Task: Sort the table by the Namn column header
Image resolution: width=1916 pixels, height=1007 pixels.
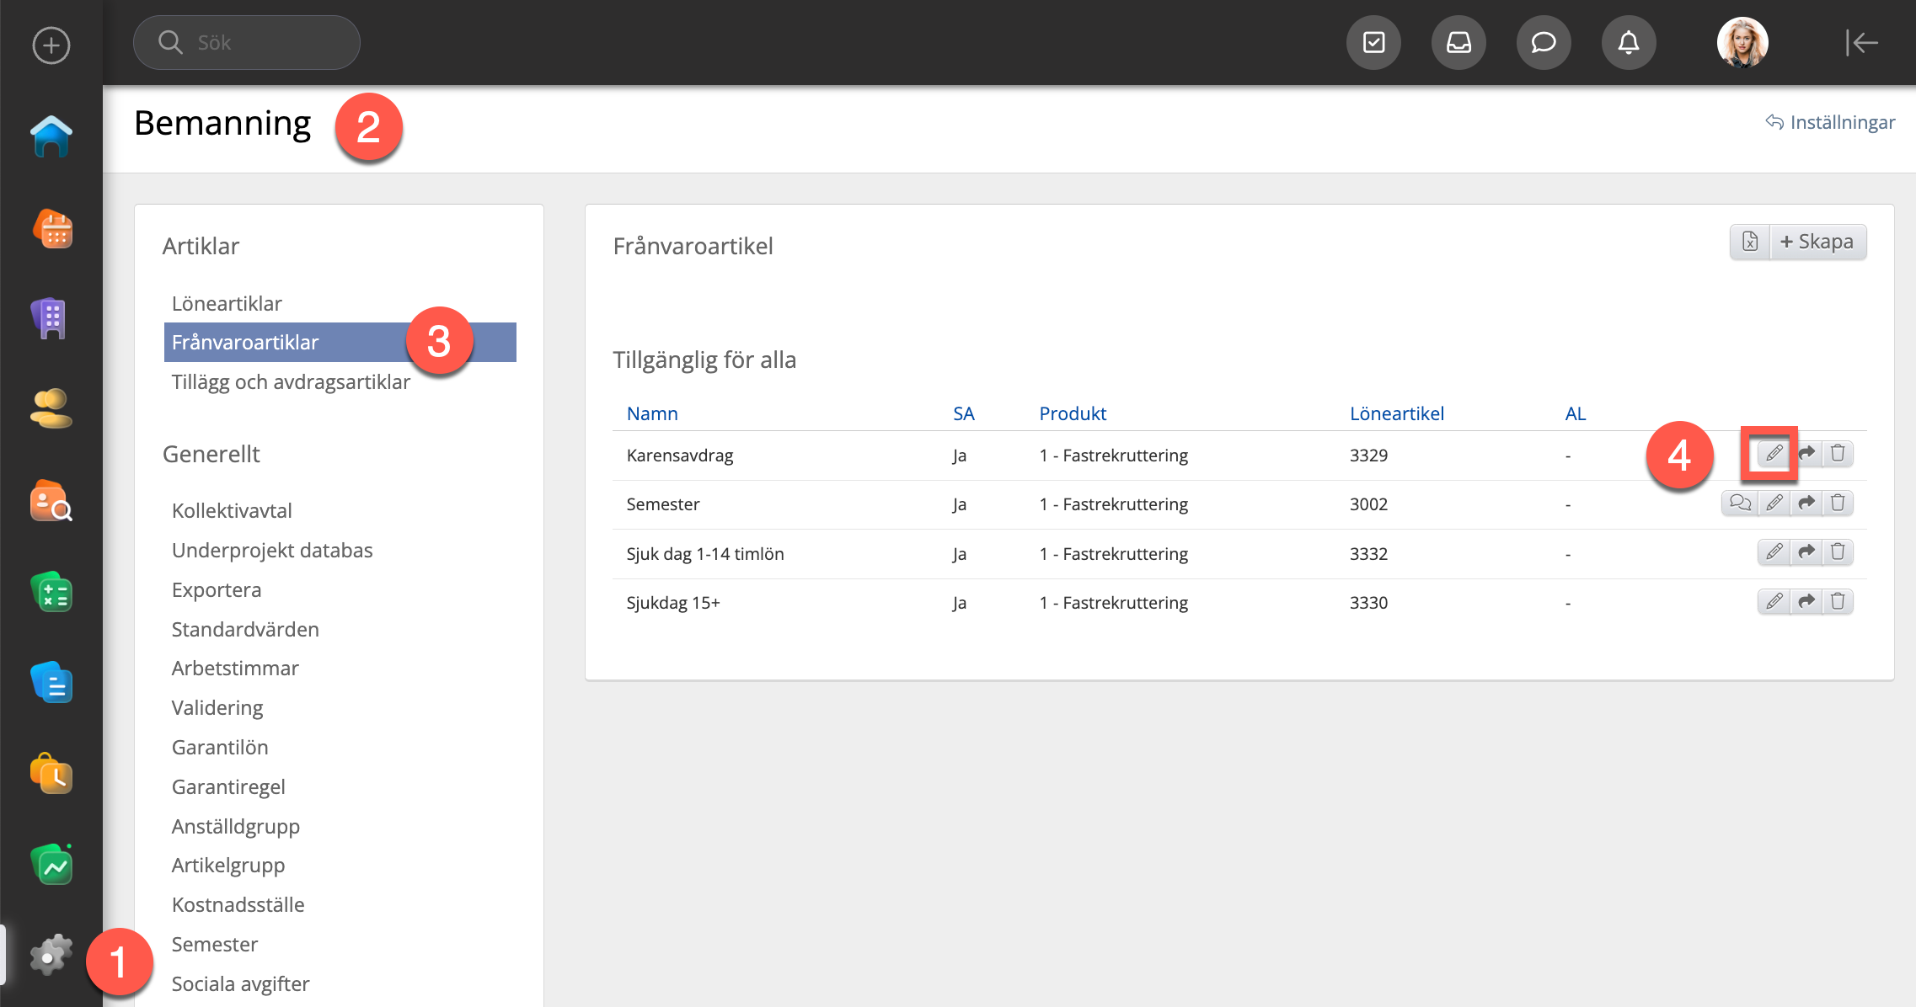Action: pos(652,413)
